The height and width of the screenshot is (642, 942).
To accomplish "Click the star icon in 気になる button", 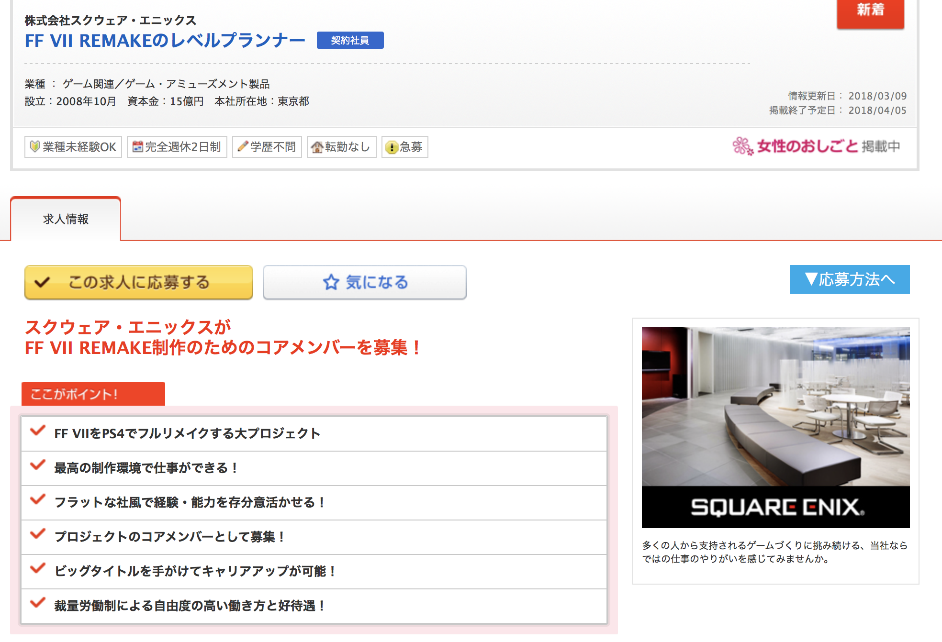I will [331, 282].
